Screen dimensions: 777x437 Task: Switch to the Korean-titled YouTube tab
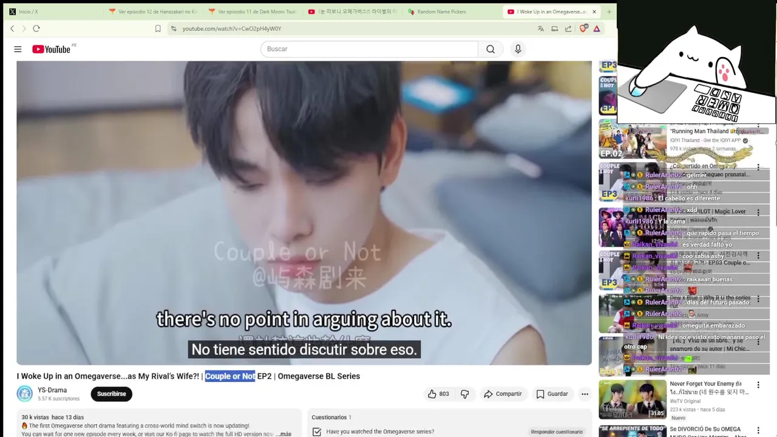click(x=351, y=12)
